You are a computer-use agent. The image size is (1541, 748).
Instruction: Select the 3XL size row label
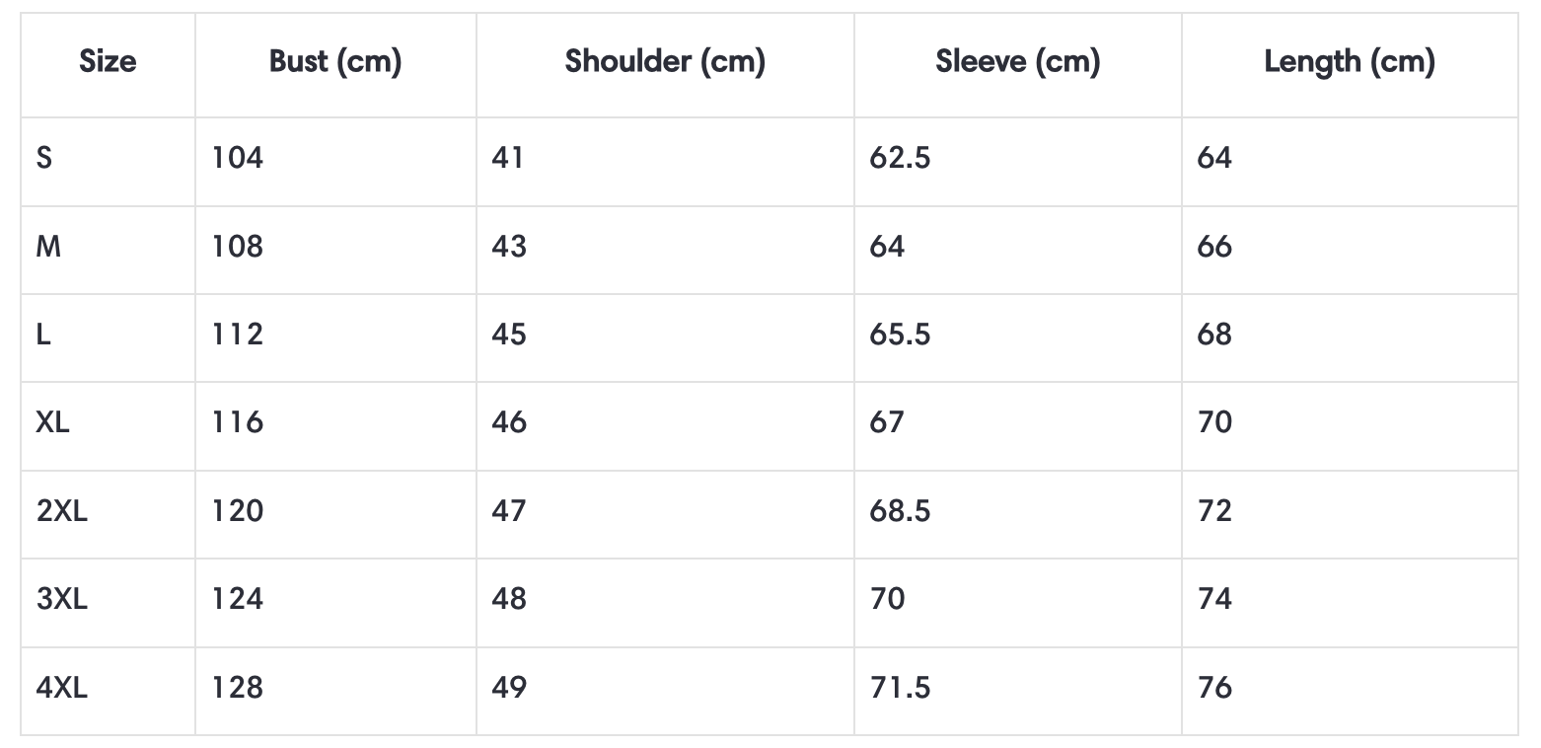[61, 599]
